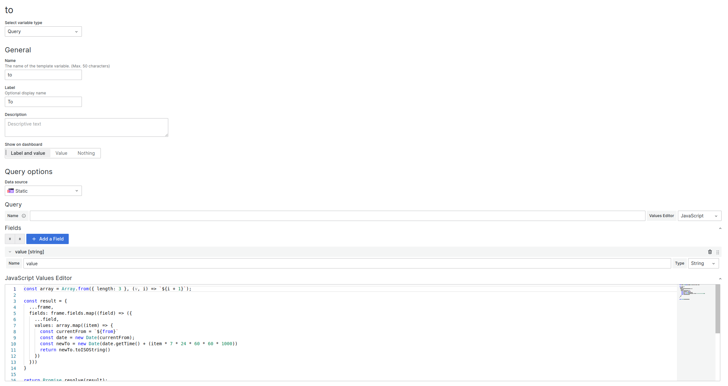The width and height of the screenshot is (728, 386).
Task: Select the Query options section header
Action: (28, 172)
